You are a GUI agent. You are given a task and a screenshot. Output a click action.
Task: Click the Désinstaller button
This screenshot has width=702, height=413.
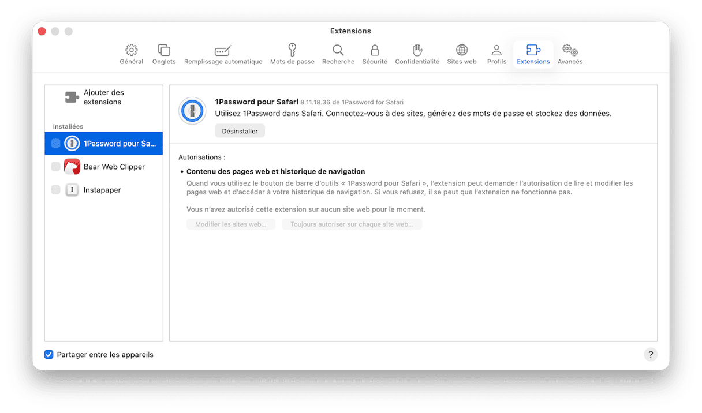tap(240, 131)
